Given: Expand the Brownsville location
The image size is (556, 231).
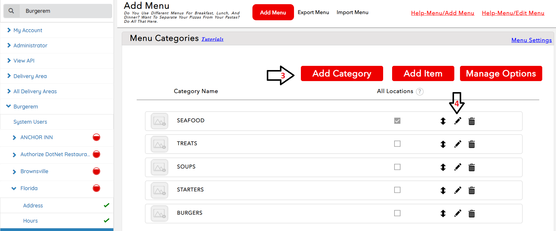Looking at the screenshot, I should [x=14, y=172].
